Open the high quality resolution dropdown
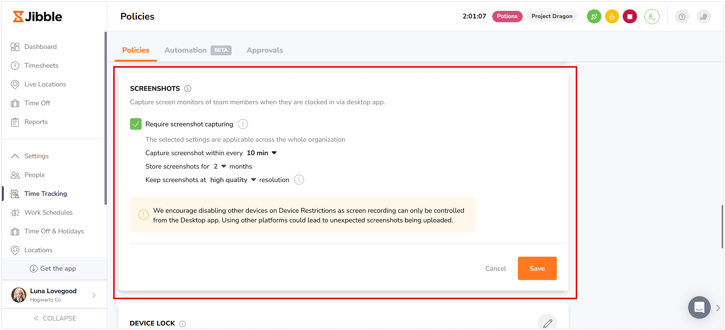Viewport: 725px width, 330px height. 233,180
